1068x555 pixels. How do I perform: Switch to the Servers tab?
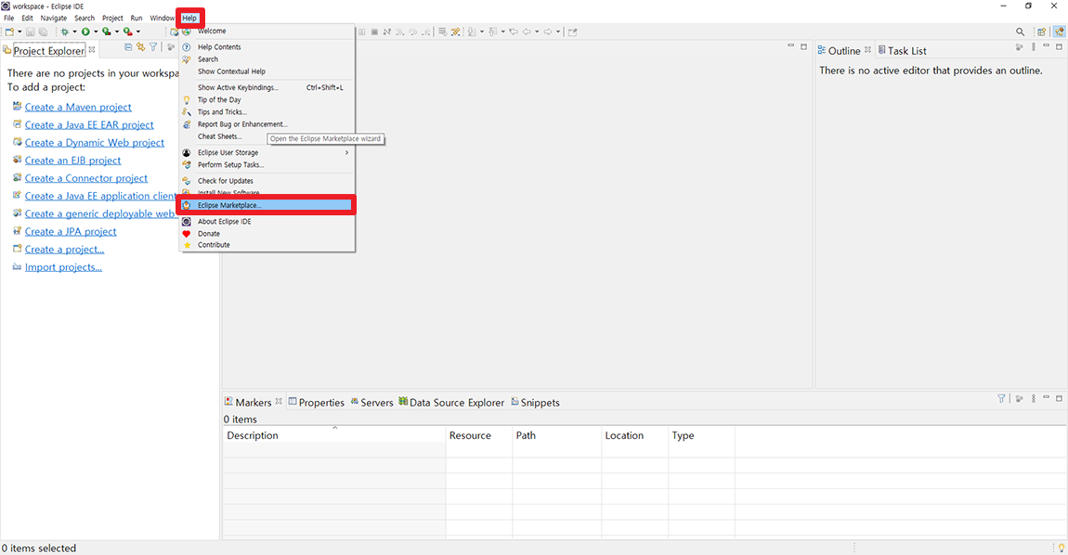[x=371, y=403]
